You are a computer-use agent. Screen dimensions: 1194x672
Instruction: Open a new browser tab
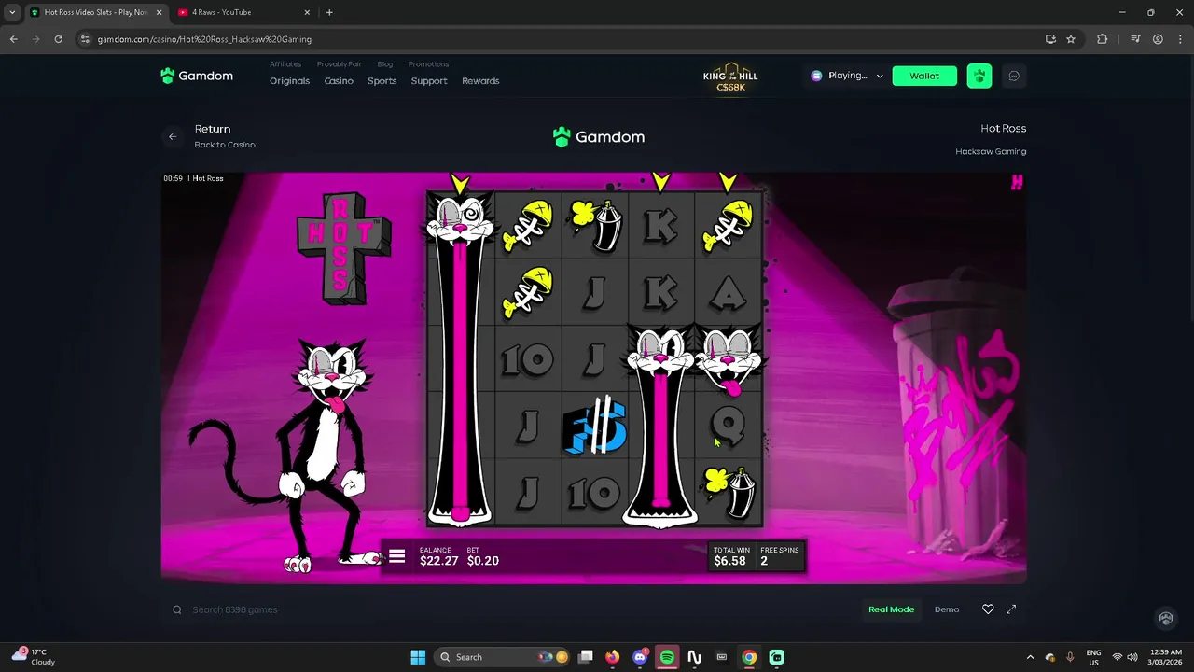[329, 12]
